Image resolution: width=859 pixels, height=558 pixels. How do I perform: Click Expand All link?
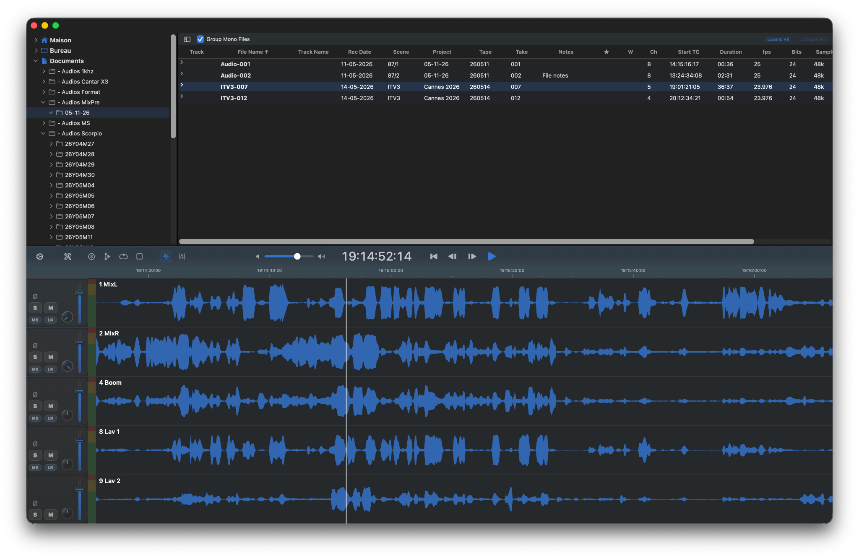tap(778, 39)
